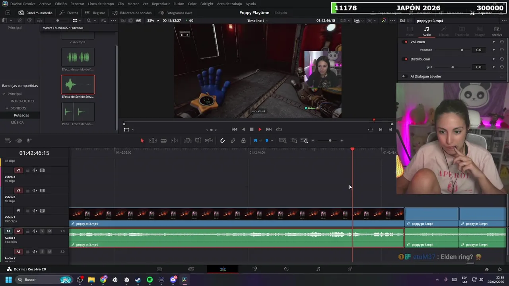Click the voiceover microphone icon above timecode
This screenshot has height=286, width=509.
pos(29,141)
